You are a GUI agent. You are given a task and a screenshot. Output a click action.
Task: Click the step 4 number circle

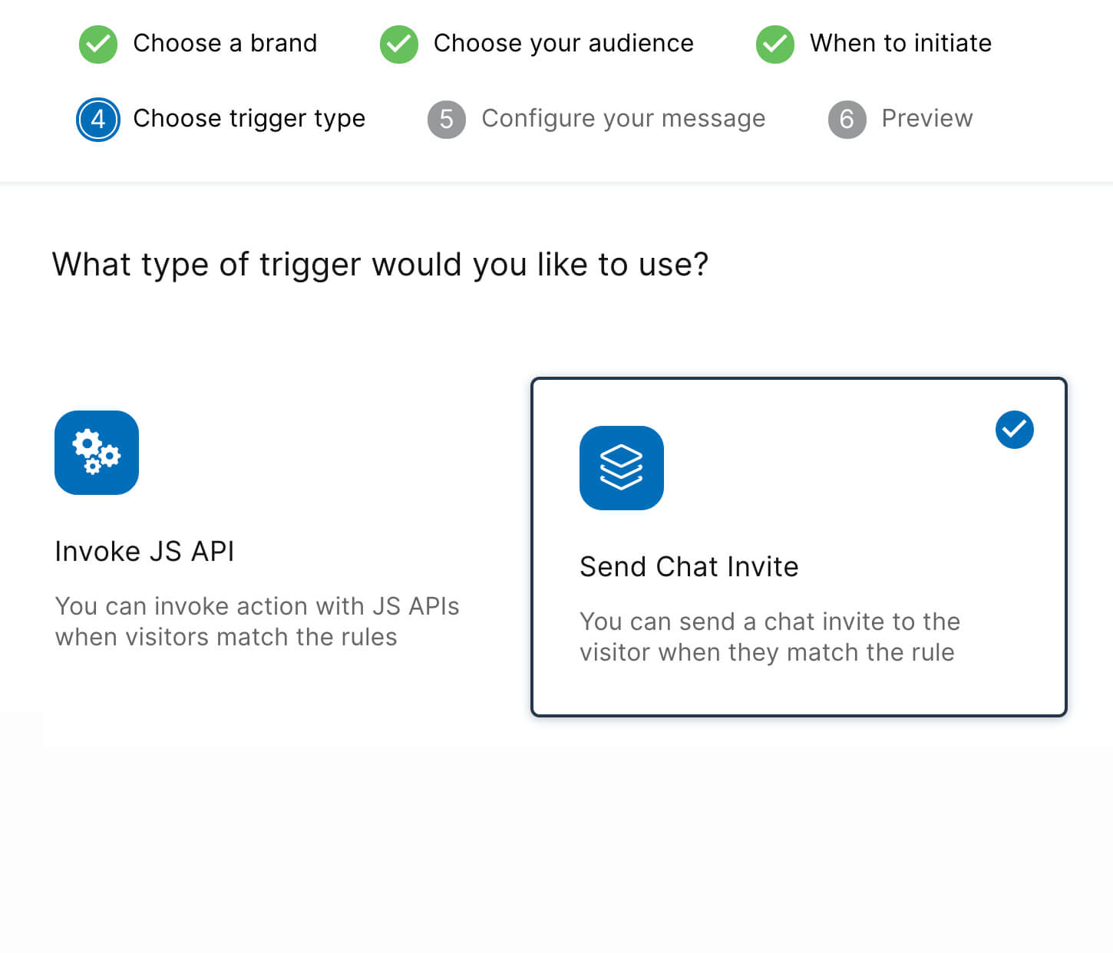click(x=98, y=120)
